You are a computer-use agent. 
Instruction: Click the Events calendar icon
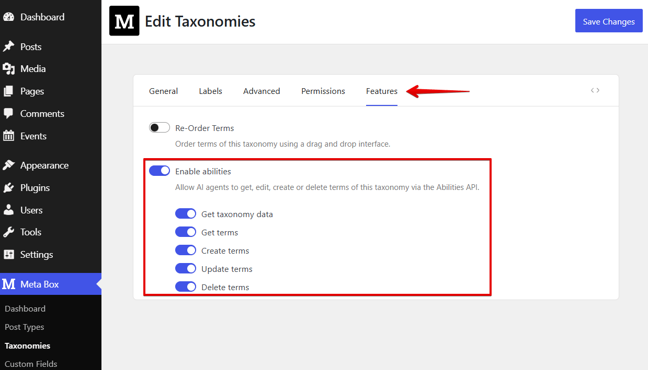point(8,136)
